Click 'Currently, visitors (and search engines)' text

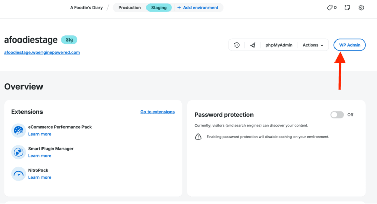pyautogui.click(x=252, y=126)
